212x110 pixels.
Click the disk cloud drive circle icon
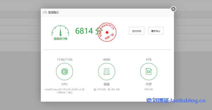107,72
